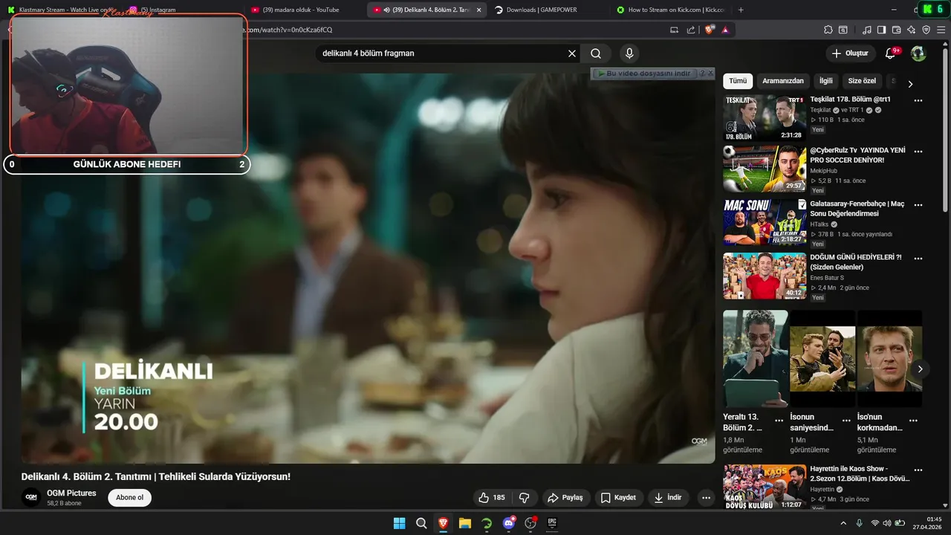This screenshot has width=951, height=535.
Task: Open Epic Games Launcher from the taskbar
Action: pos(553,523)
